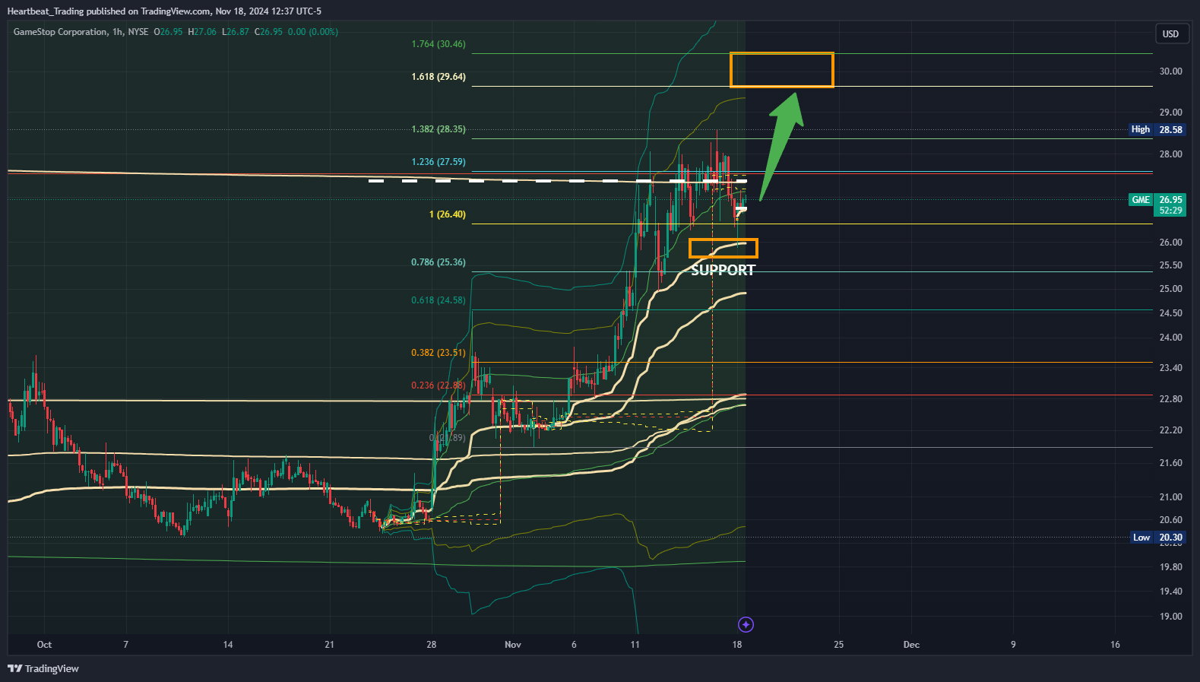Click the Heartbeat_Trading published header text
This screenshot has height=682, width=1200.
click(x=164, y=11)
